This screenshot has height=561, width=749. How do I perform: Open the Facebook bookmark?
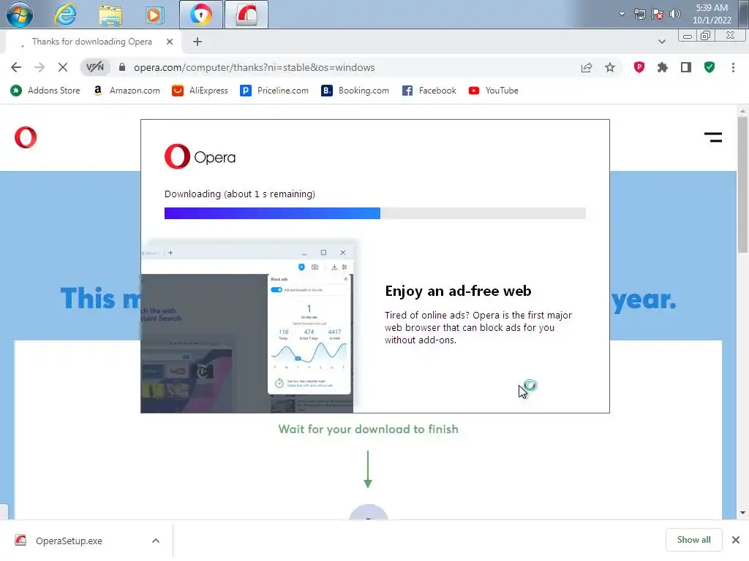(x=429, y=91)
